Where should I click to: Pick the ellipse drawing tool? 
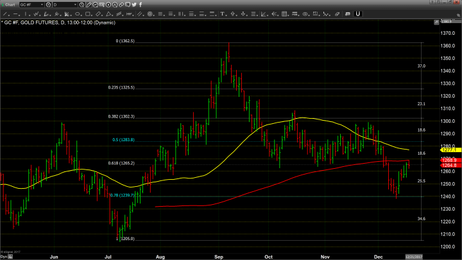point(78,14)
